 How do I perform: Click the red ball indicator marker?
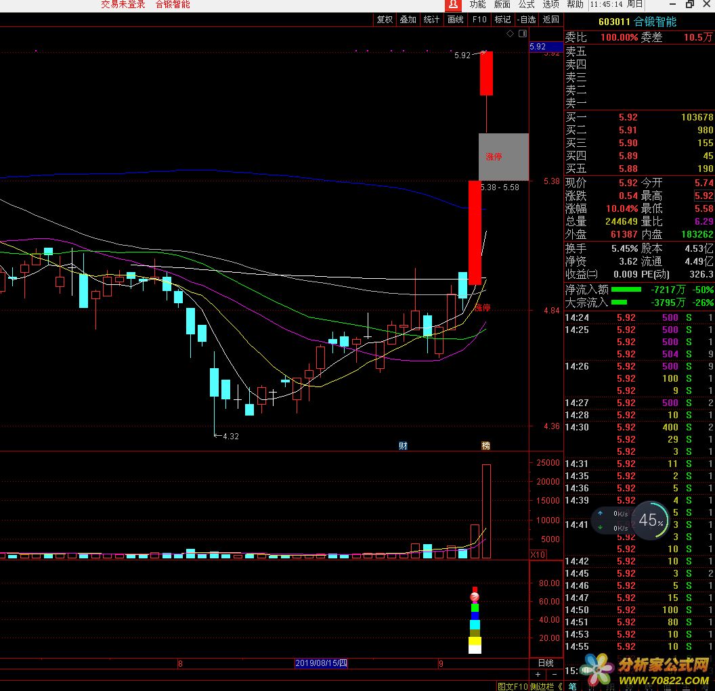(475, 596)
